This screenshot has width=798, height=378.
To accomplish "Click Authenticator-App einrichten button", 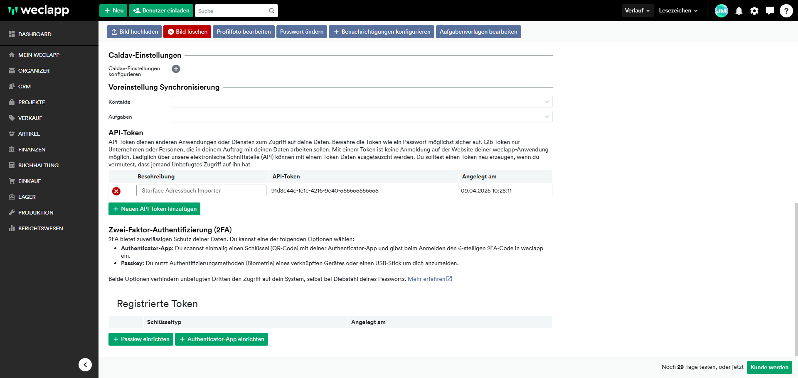I will (221, 339).
